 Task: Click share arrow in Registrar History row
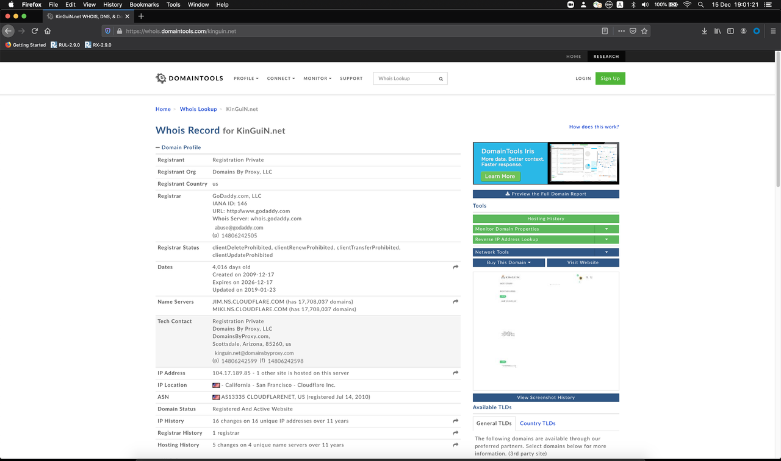point(455,433)
